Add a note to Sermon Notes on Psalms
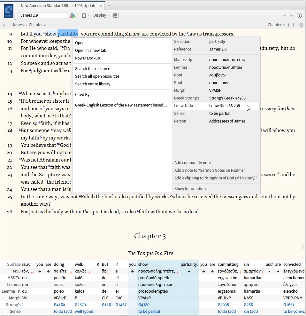The image size is (306, 316). 210,170
